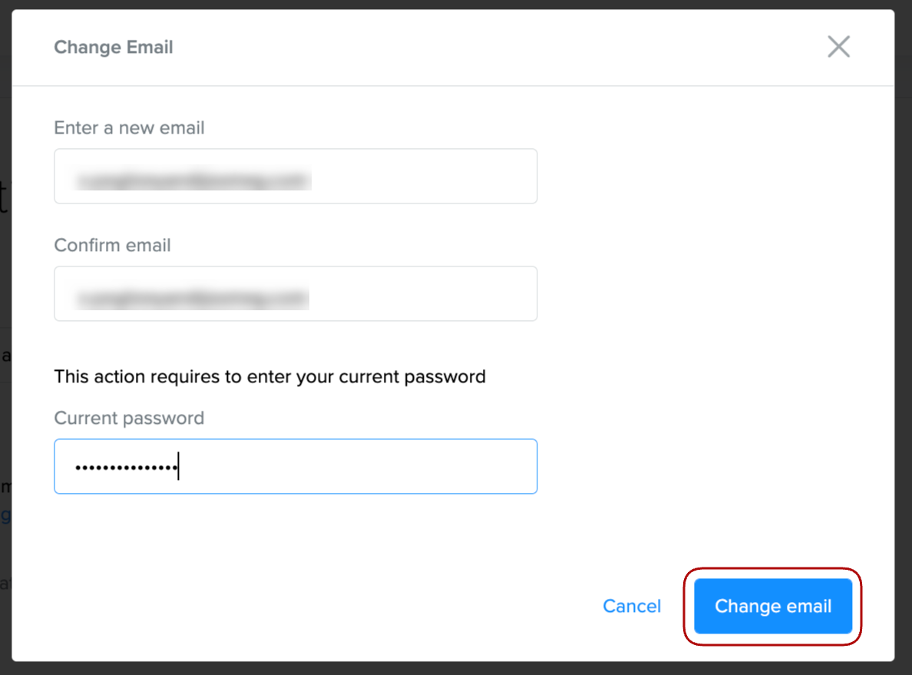Cancel the email change
Screen dimensions: 912x675
click(x=632, y=606)
